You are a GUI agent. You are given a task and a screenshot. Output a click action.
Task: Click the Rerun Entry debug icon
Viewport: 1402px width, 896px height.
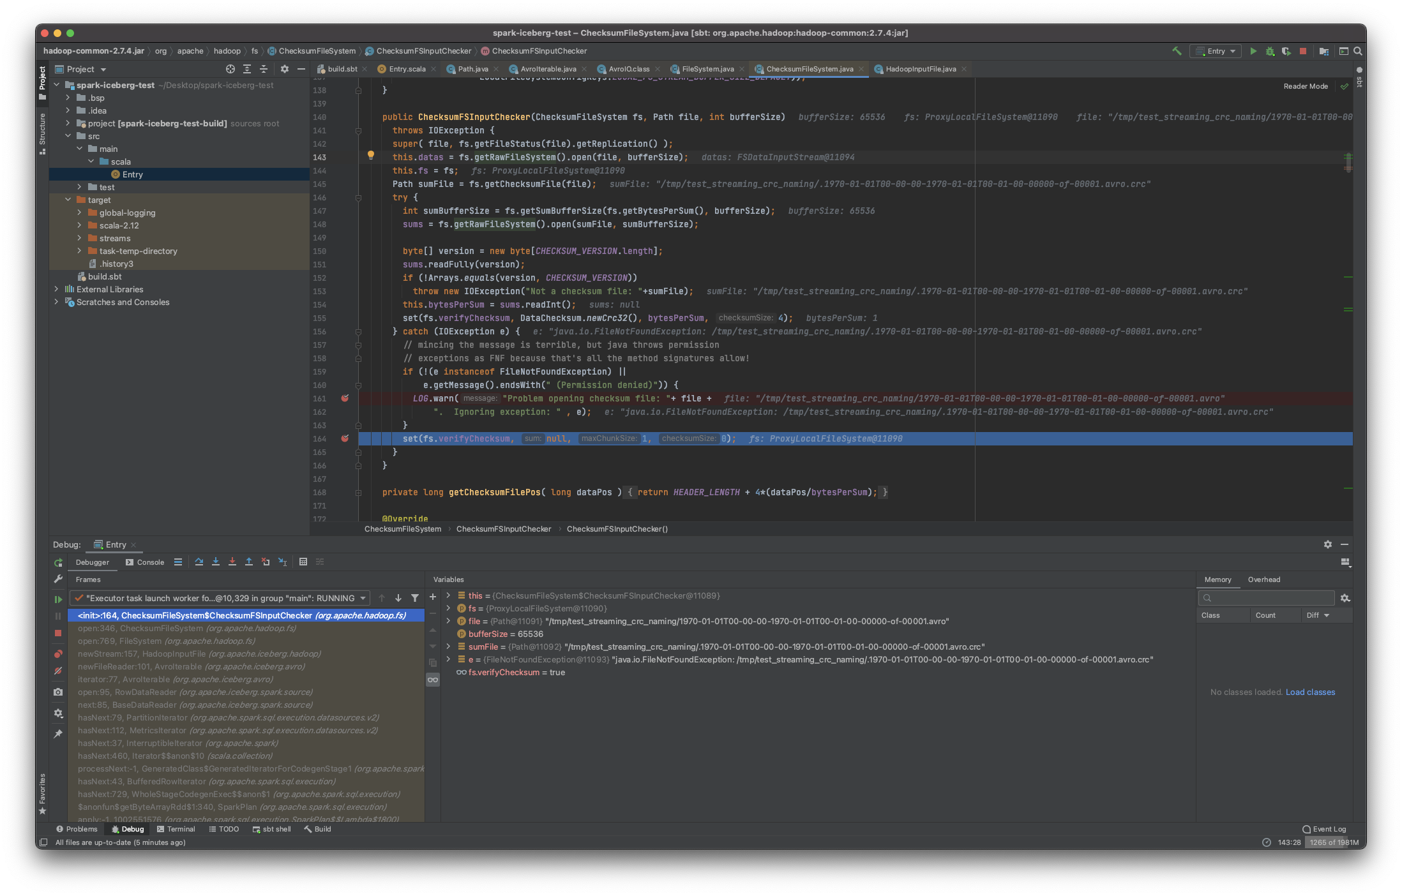(x=58, y=562)
